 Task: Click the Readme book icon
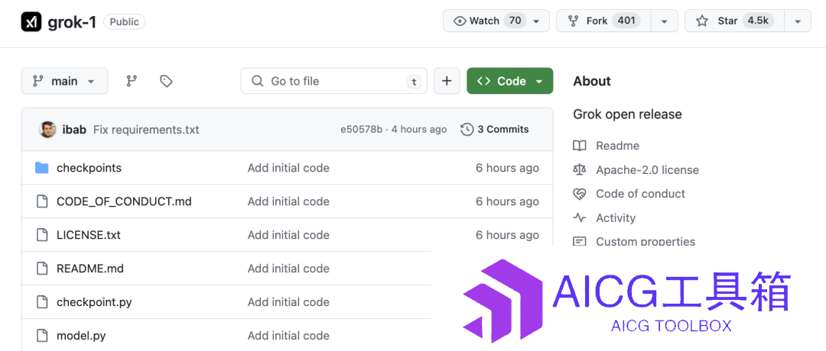pos(580,146)
